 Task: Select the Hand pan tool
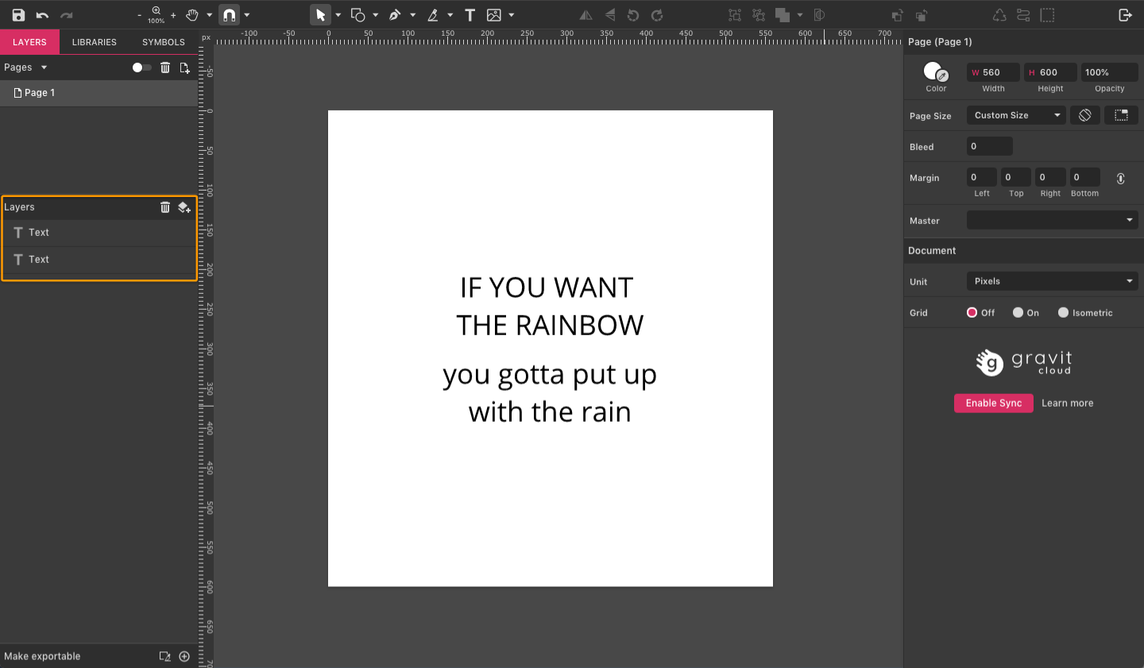[x=192, y=15]
